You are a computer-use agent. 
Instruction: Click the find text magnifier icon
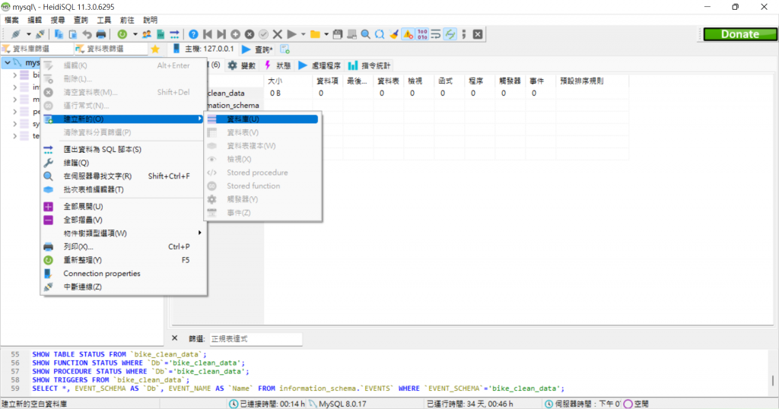coord(366,34)
